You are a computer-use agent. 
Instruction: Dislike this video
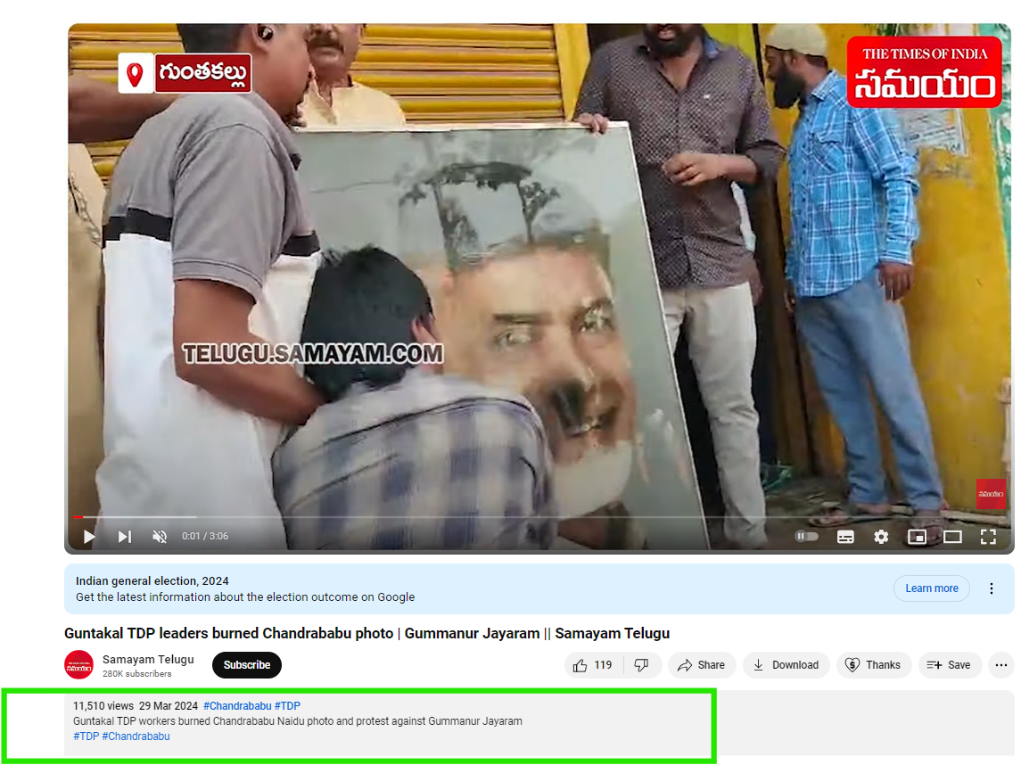[641, 665]
